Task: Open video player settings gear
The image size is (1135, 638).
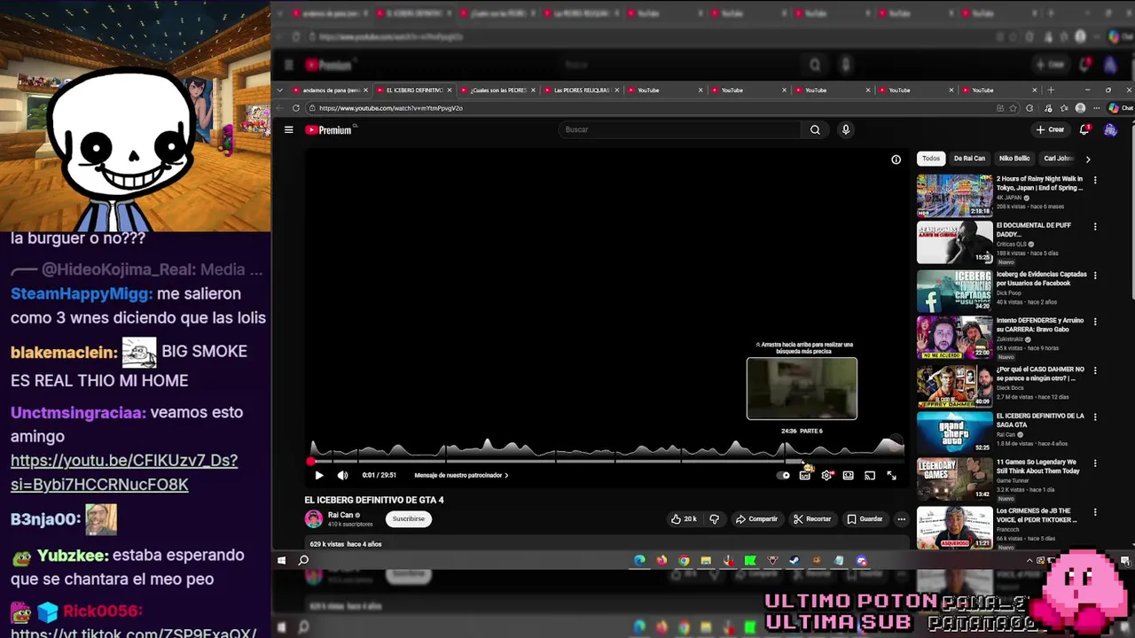Action: (x=826, y=475)
